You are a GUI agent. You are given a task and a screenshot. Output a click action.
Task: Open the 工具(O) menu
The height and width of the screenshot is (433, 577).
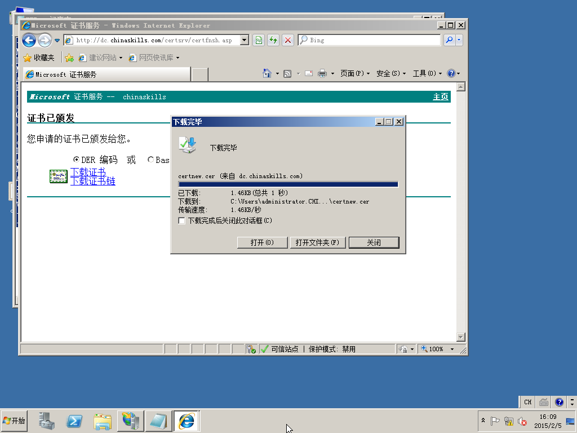pos(427,74)
